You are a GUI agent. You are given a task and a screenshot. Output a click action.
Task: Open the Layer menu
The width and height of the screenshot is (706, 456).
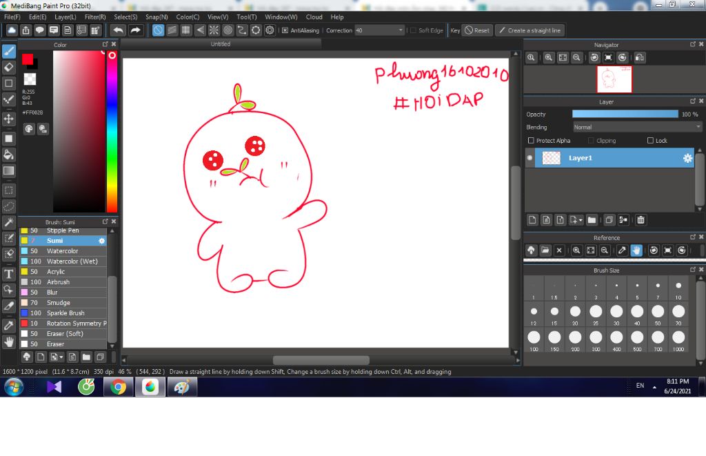65,17
